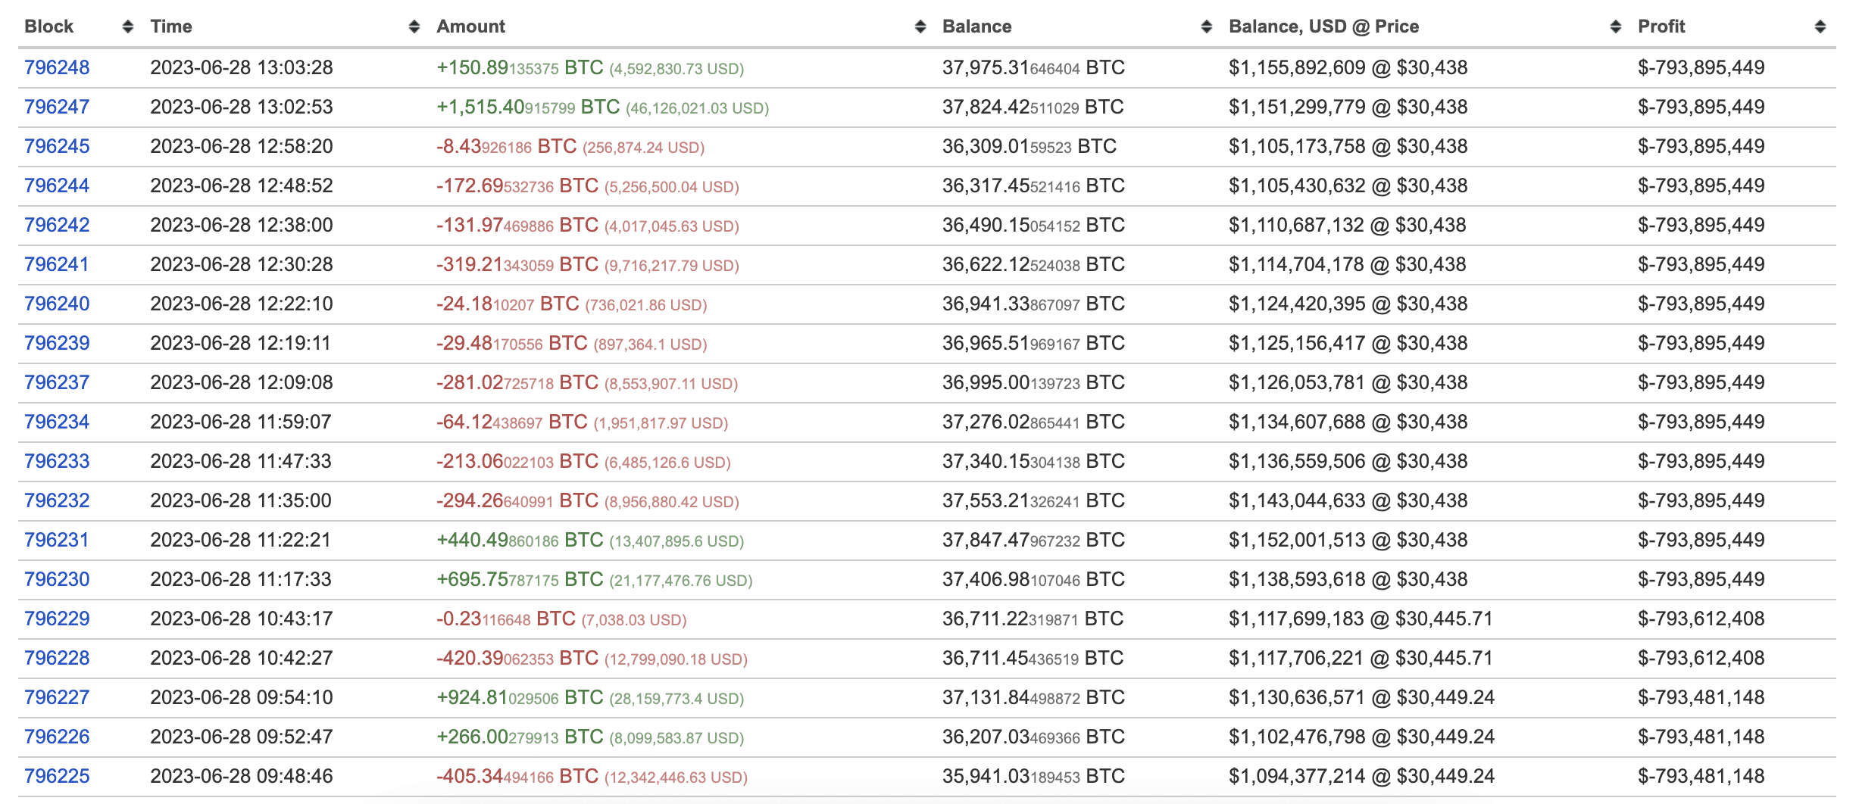Open block 796228 link
Screen dimensions: 1859x804
click(x=57, y=658)
